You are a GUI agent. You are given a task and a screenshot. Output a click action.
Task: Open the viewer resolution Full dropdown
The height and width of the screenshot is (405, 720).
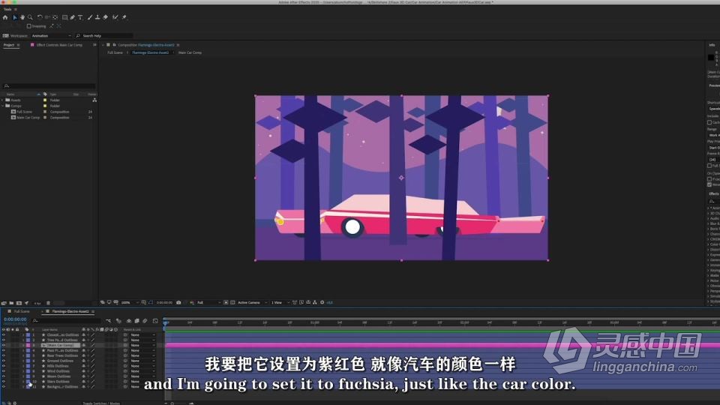point(209,302)
